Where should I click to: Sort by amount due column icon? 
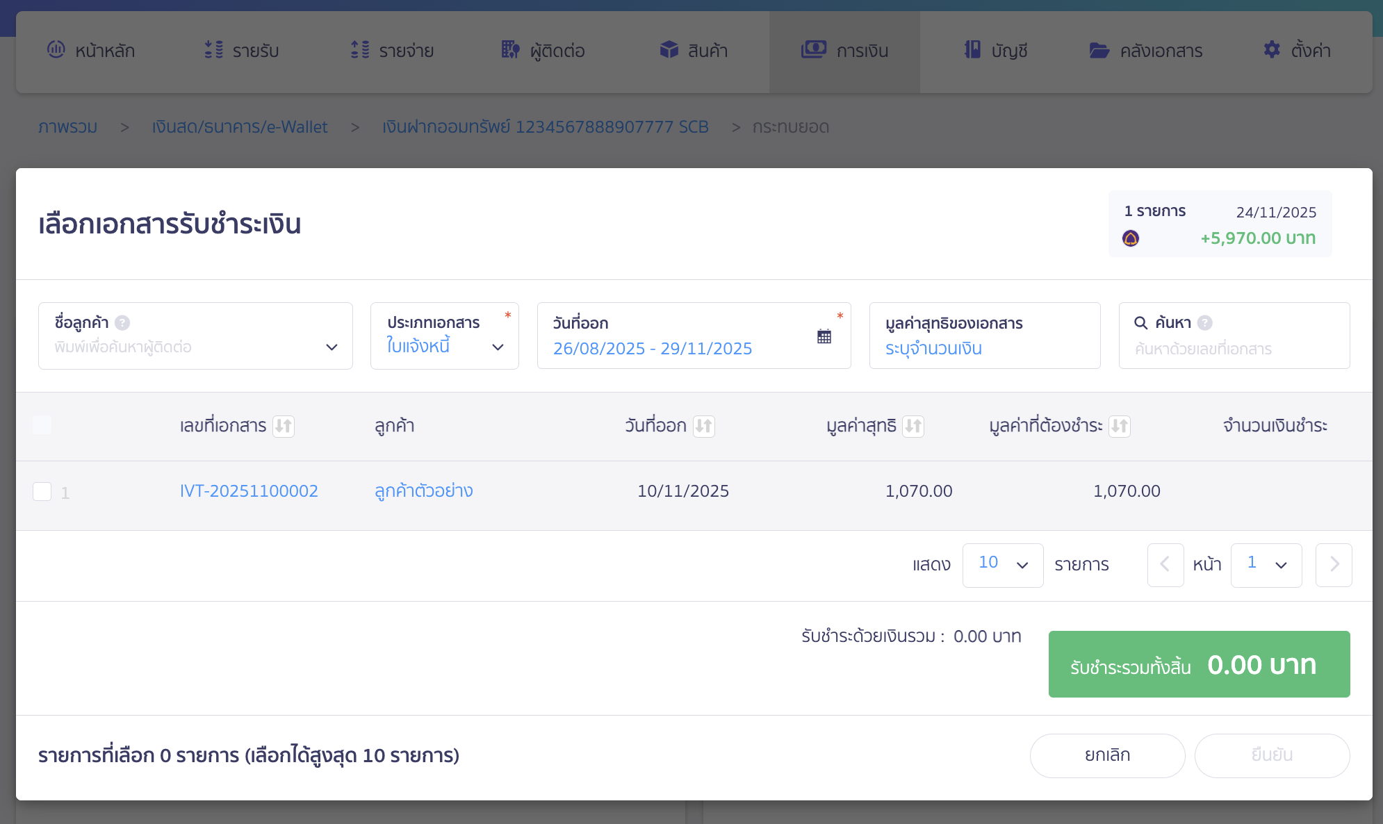pos(1120,426)
